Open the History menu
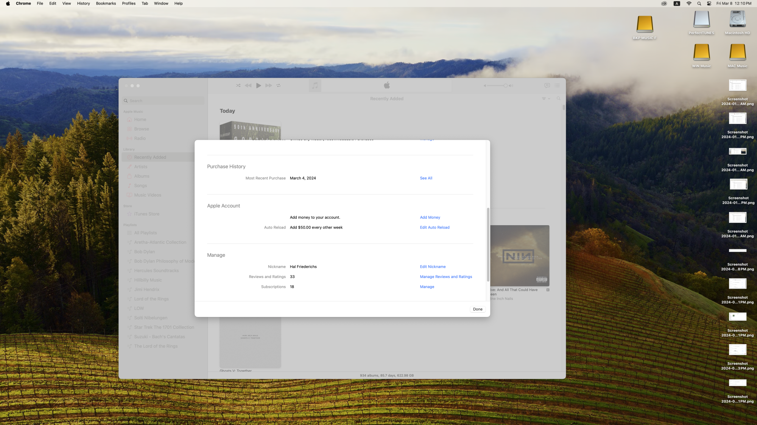This screenshot has height=425, width=757. [83, 3]
